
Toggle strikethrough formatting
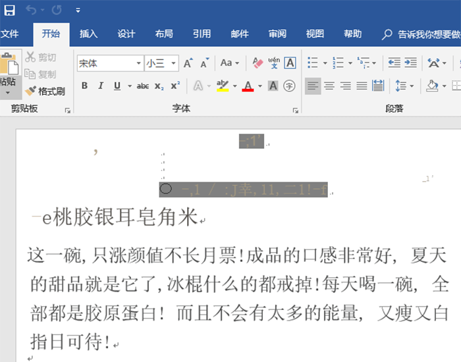[x=142, y=86]
